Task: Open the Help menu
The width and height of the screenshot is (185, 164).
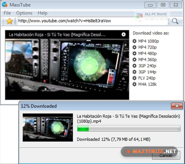Action: tap(42, 13)
